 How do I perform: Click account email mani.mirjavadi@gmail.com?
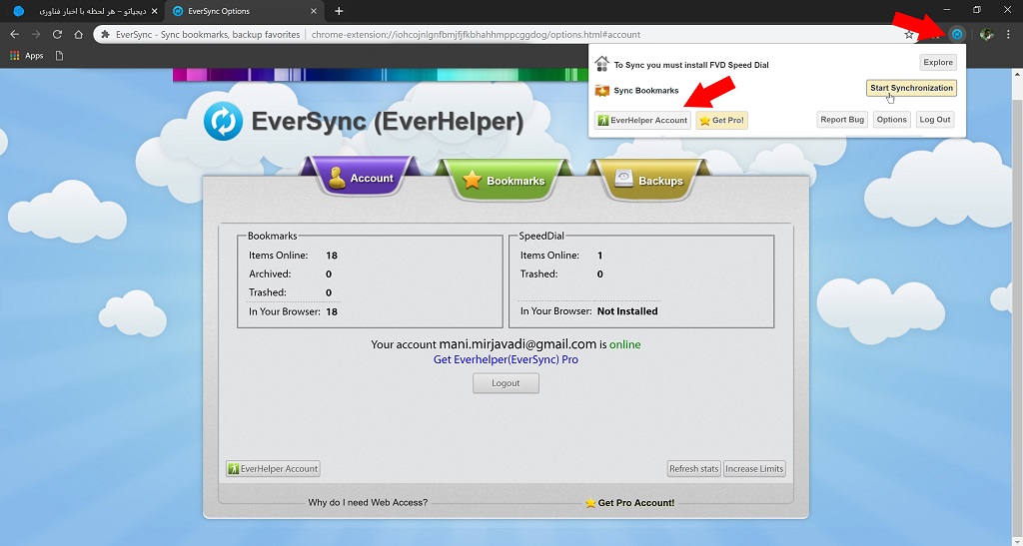[x=517, y=344]
